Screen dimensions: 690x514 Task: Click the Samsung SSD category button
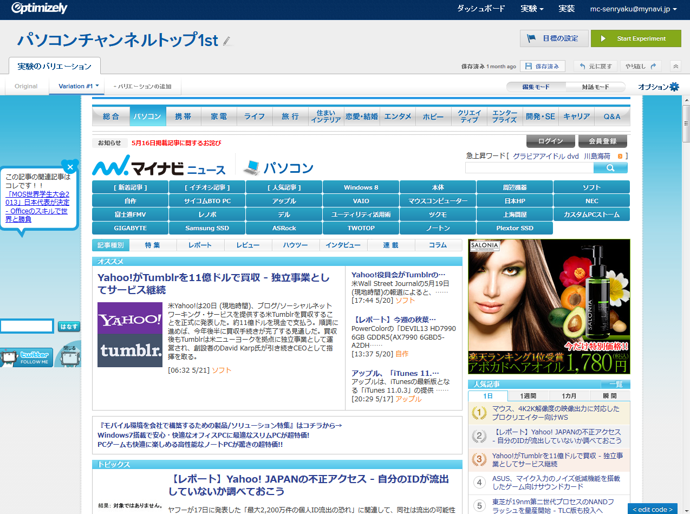pyautogui.click(x=207, y=228)
